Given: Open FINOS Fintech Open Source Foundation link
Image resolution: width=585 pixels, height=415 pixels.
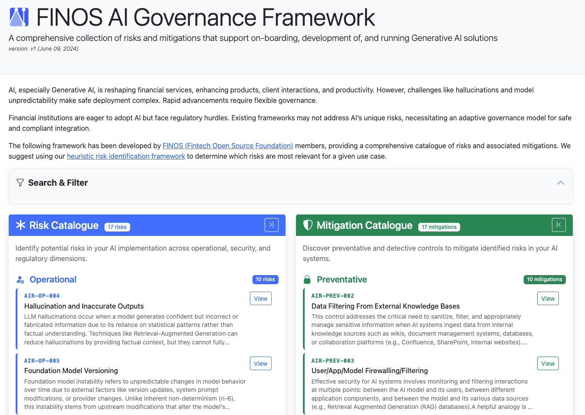Looking at the screenshot, I should click(228, 146).
